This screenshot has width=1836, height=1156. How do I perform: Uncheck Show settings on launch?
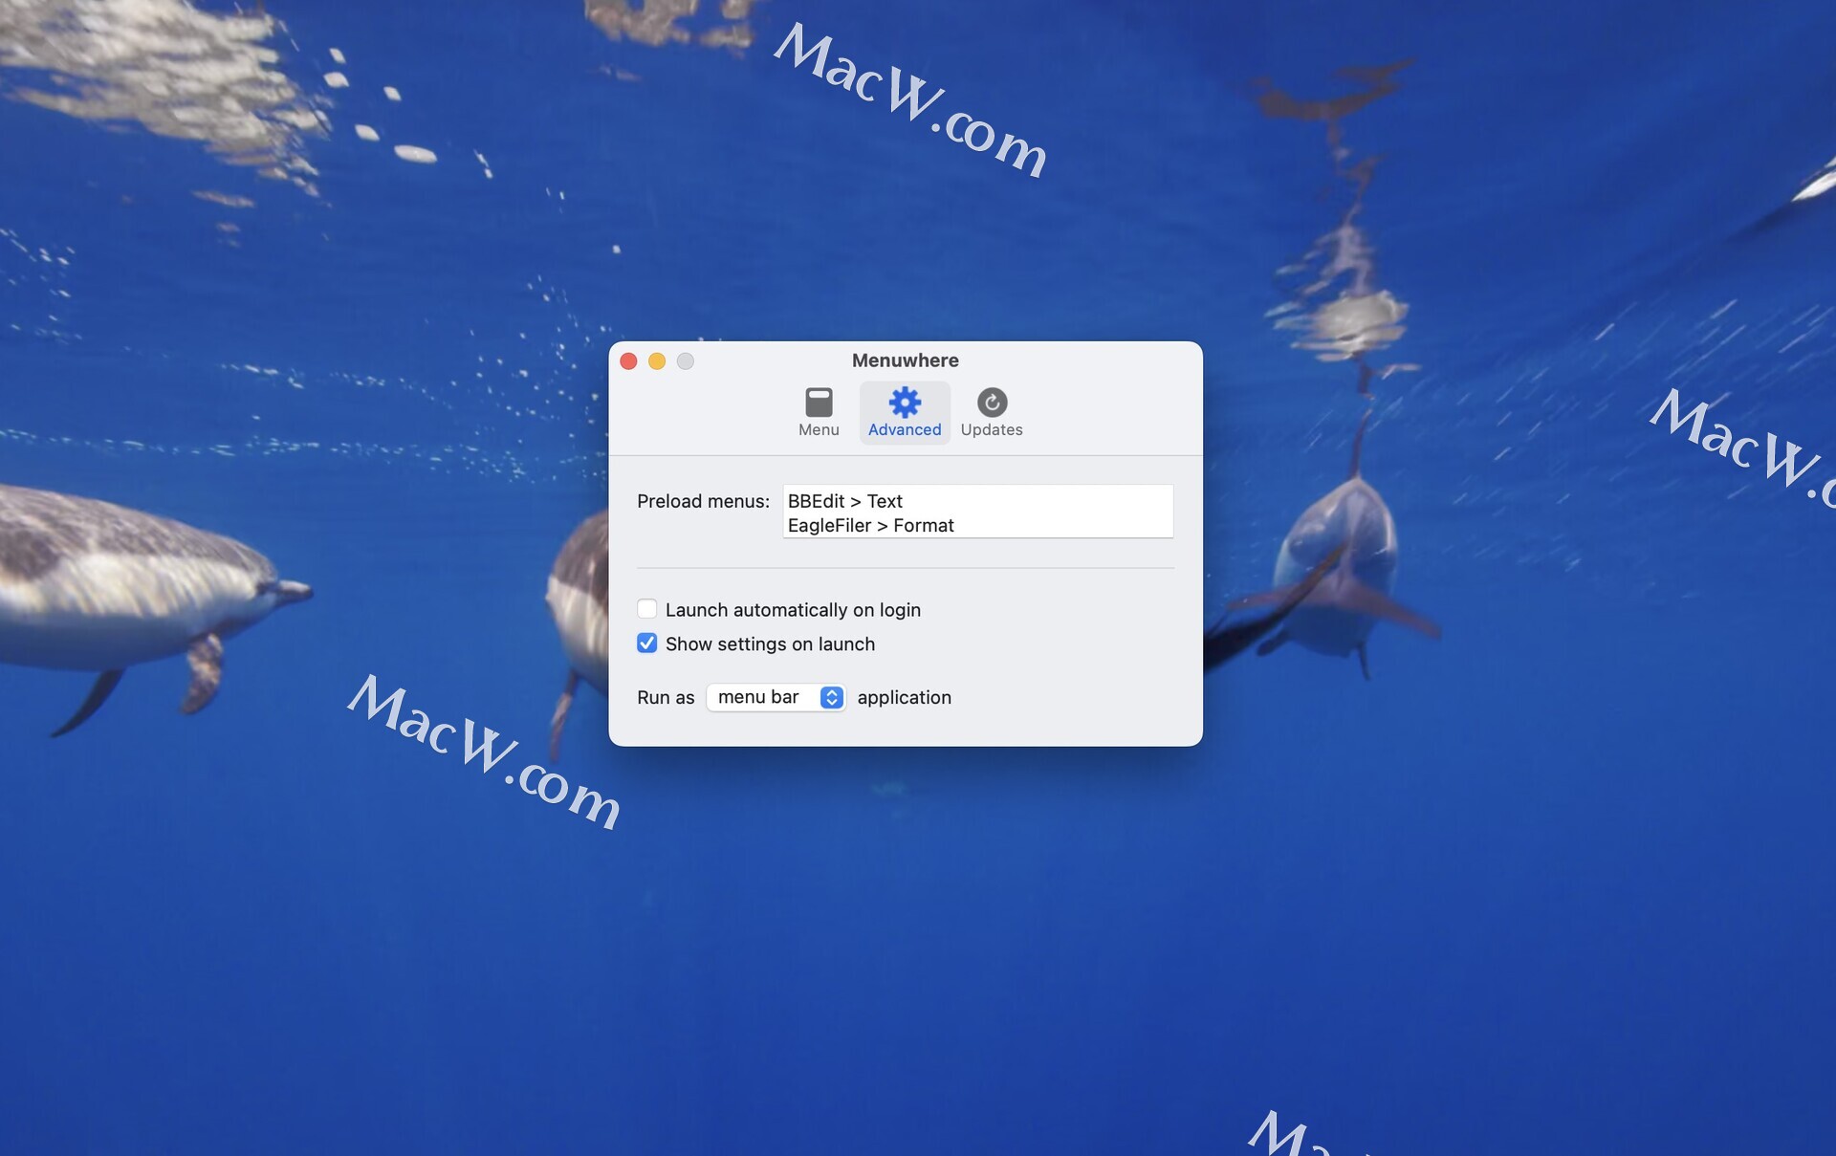[647, 643]
